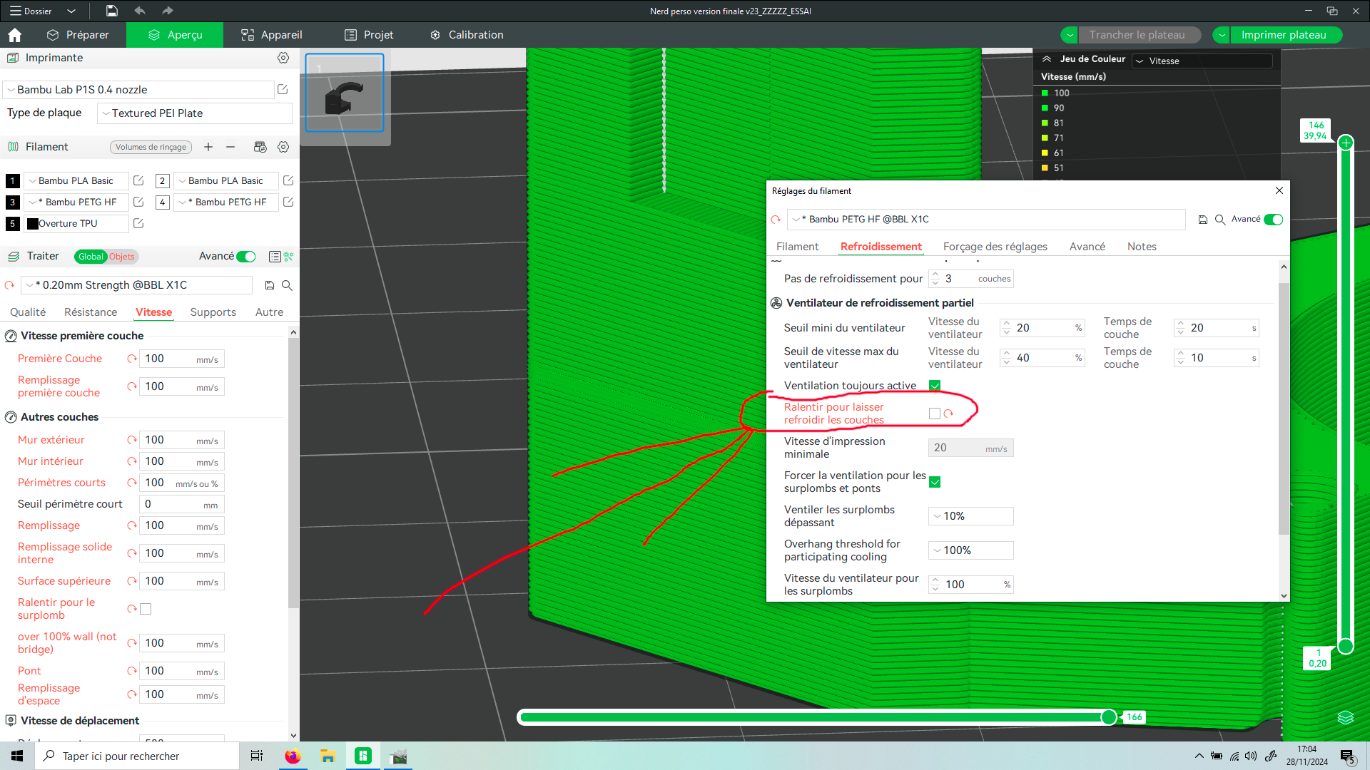This screenshot has height=770, width=1370.
Task: Click horizontal layer progress slider handle
Action: pos(1109,717)
